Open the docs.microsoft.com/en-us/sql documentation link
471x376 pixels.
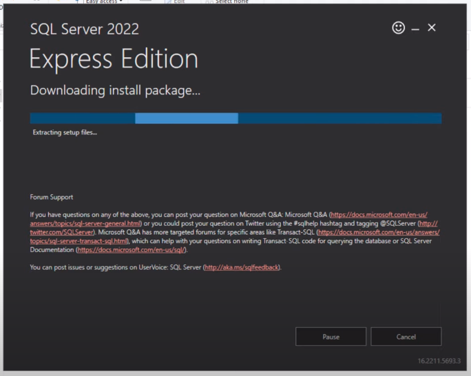coord(132,250)
